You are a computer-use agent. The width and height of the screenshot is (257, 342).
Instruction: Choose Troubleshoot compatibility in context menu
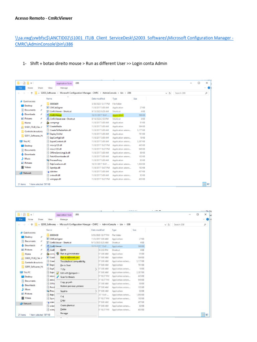pyautogui.click(x=73, y=261)
